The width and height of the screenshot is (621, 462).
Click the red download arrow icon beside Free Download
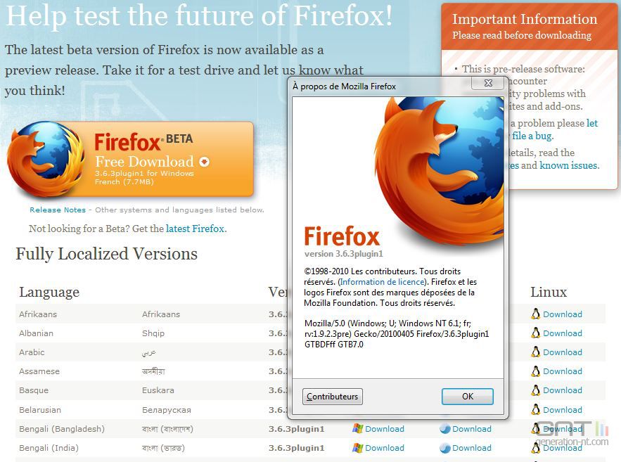[x=205, y=162]
